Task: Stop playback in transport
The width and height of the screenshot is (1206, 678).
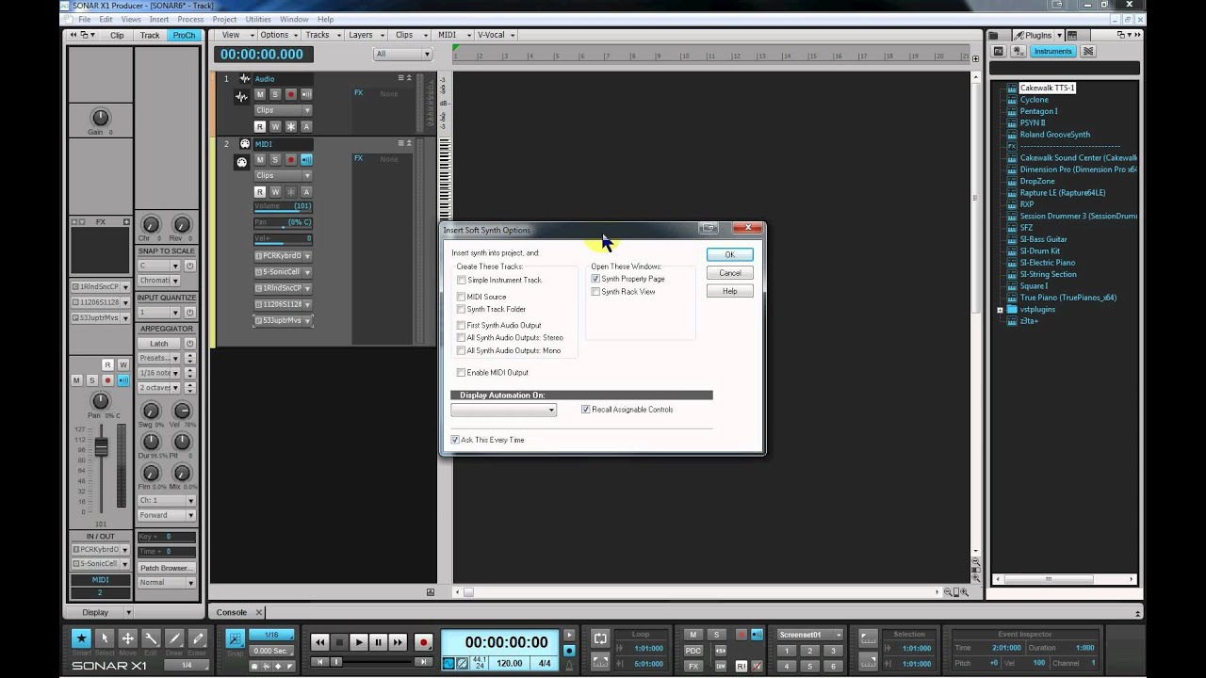Action: 339,642
